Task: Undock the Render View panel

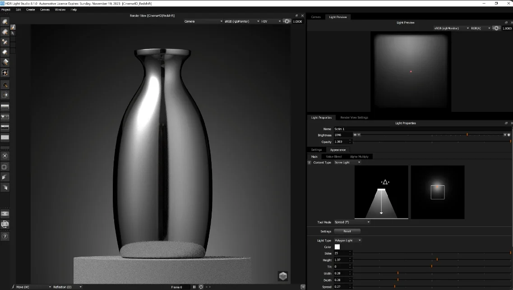Action: 297,15
